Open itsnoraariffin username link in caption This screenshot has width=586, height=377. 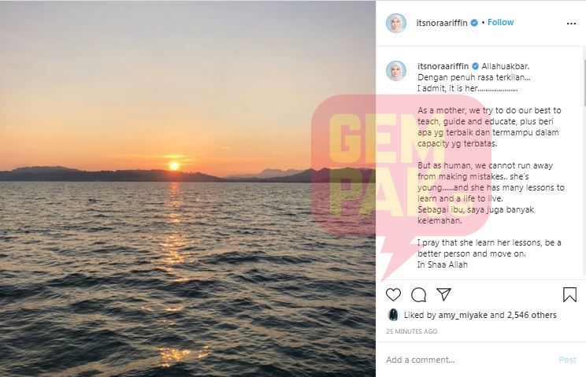point(443,66)
